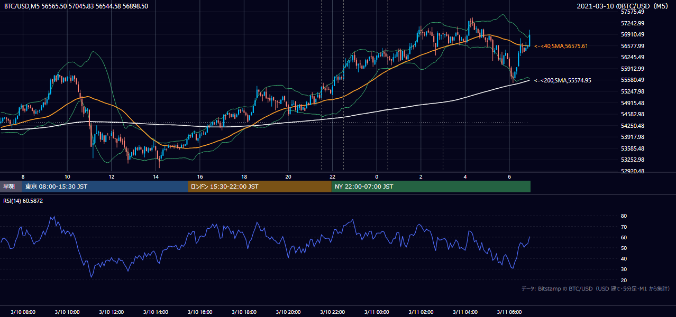
Task: Click the 3/10 16:00 time label
Action: (200, 312)
